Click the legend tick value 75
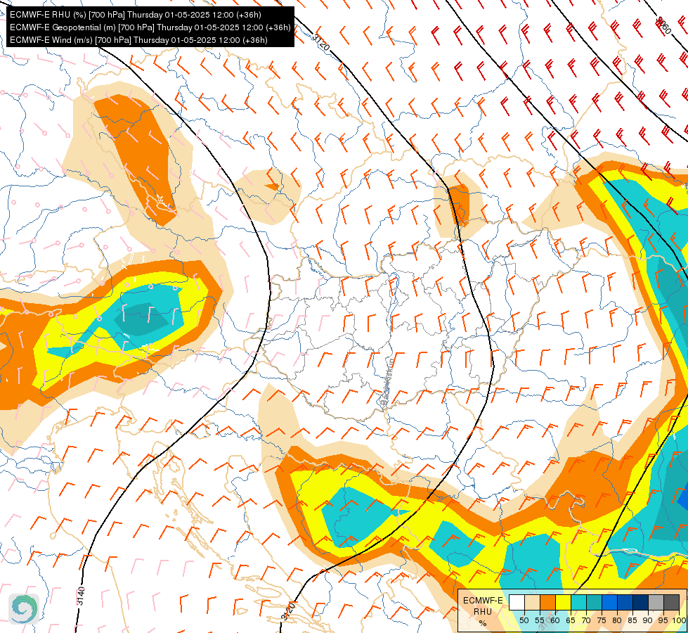Viewport: 688px width, 633px height. [602, 620]
